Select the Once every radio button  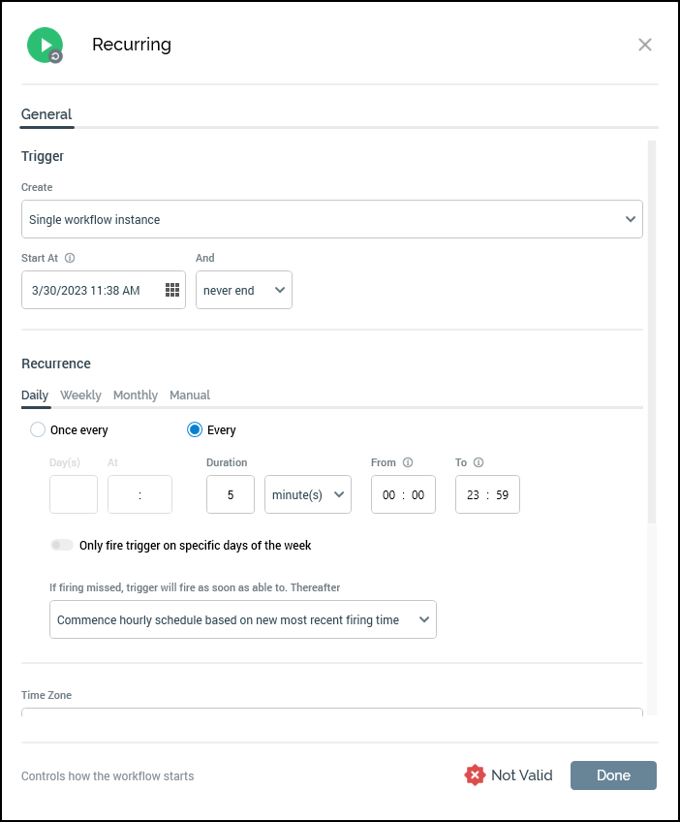pyautogui.click(x=35, y=429)
